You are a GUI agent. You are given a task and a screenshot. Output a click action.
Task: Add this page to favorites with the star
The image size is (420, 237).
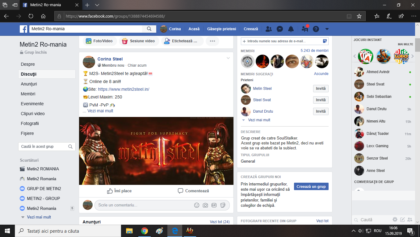tap(359, 16)
